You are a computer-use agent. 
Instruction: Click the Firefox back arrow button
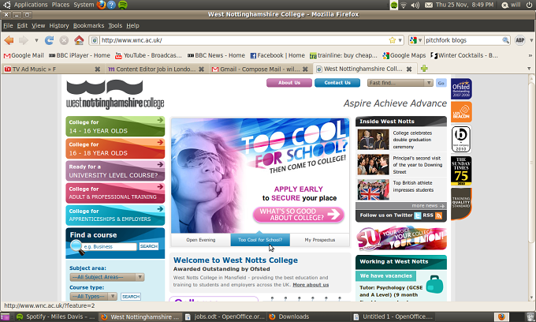[x=9, y=40]
